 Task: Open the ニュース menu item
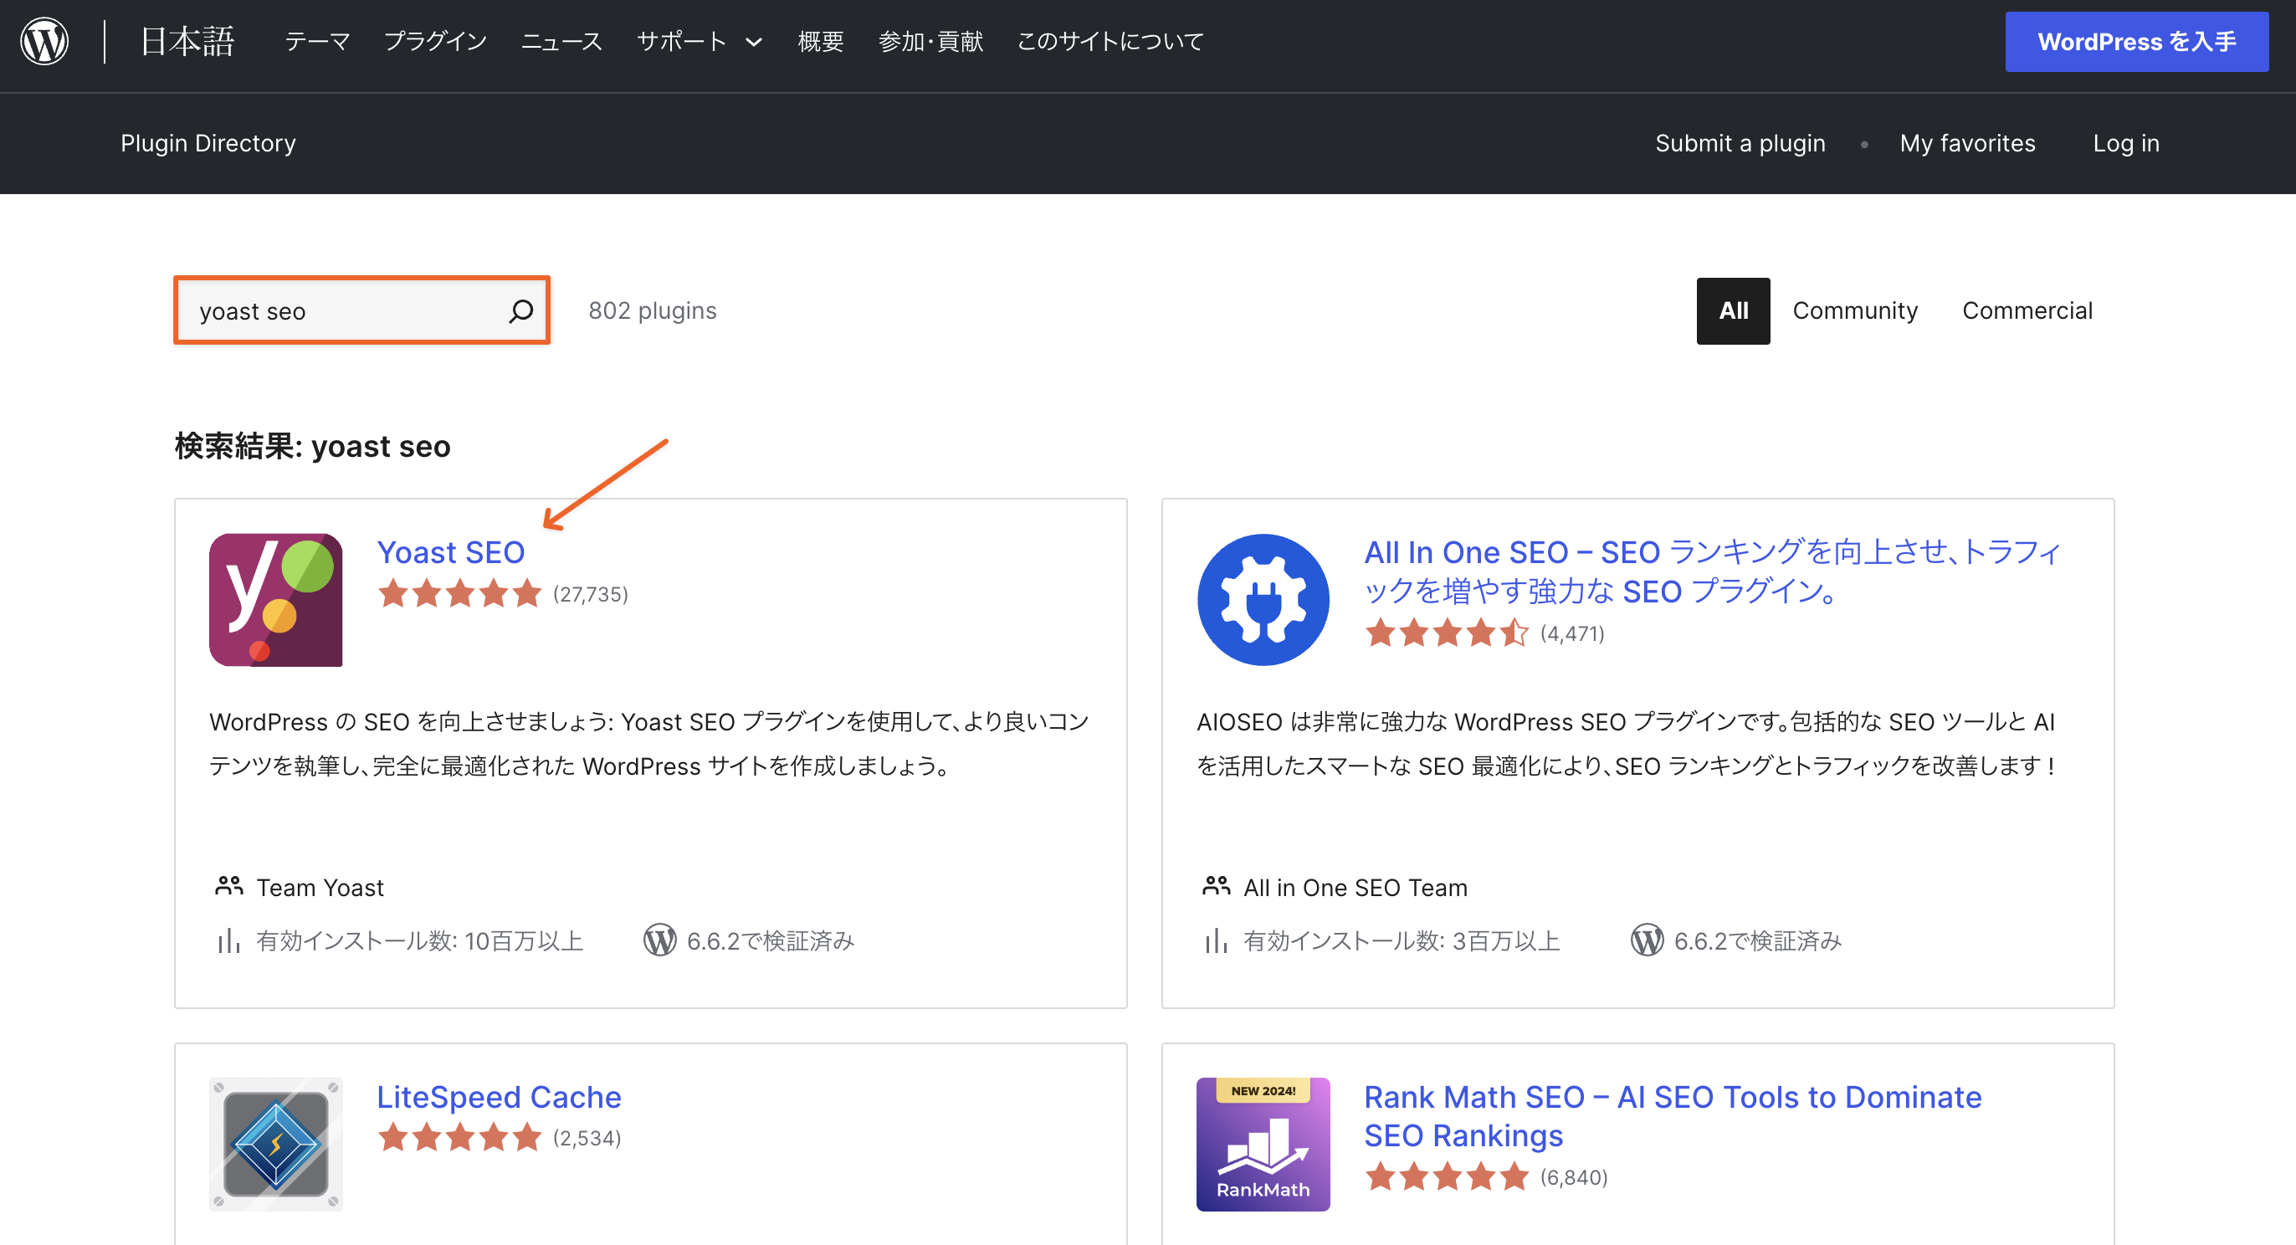pos(561,41)
